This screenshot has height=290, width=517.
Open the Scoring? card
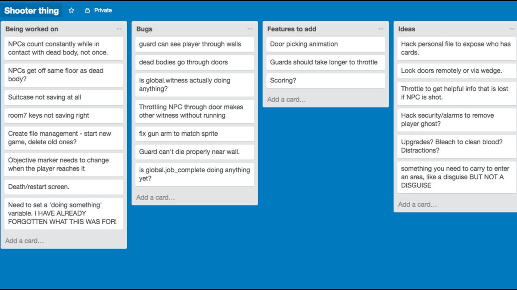(325, 80)
